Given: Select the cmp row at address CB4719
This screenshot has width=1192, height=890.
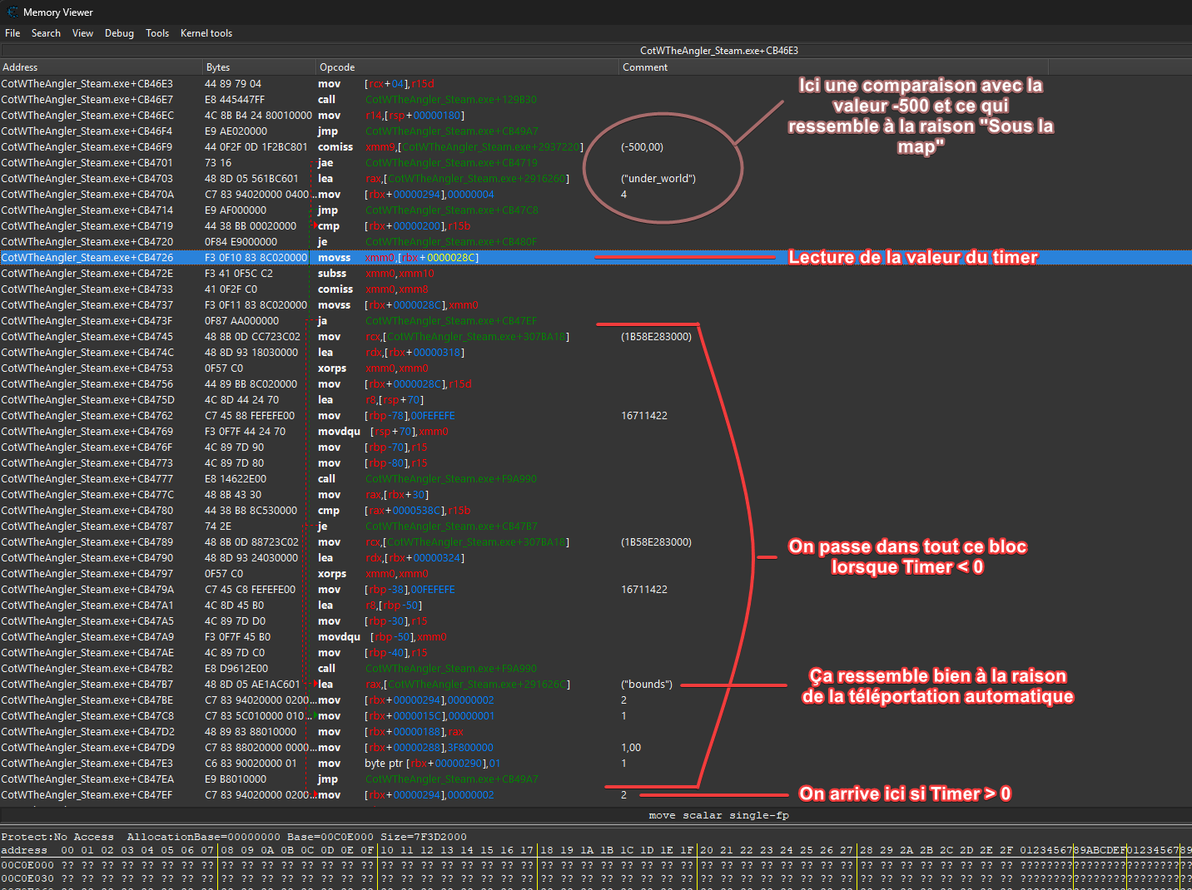Looking at the screenshot, I should [x=596, y=226].
